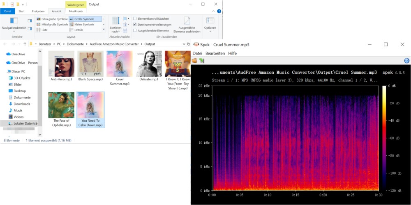Switch to Musiktools ribbon tab

point(76,11)
